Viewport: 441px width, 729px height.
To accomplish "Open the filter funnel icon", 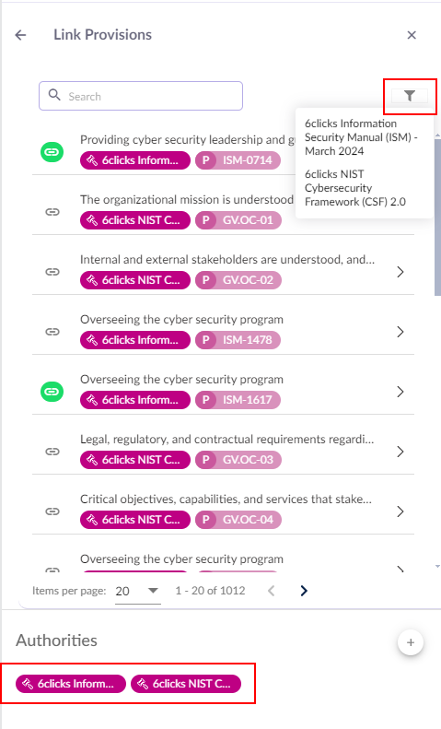I will coord(410,96).
